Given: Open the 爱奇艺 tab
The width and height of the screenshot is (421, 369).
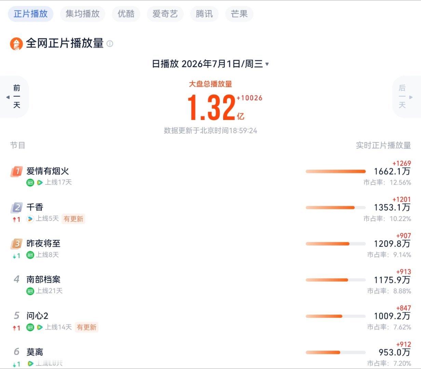Looking at the screenshot, I should [x=165, y=14].
